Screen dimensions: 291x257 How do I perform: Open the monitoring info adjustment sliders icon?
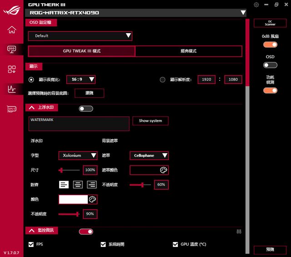click(x=239, y=232)
